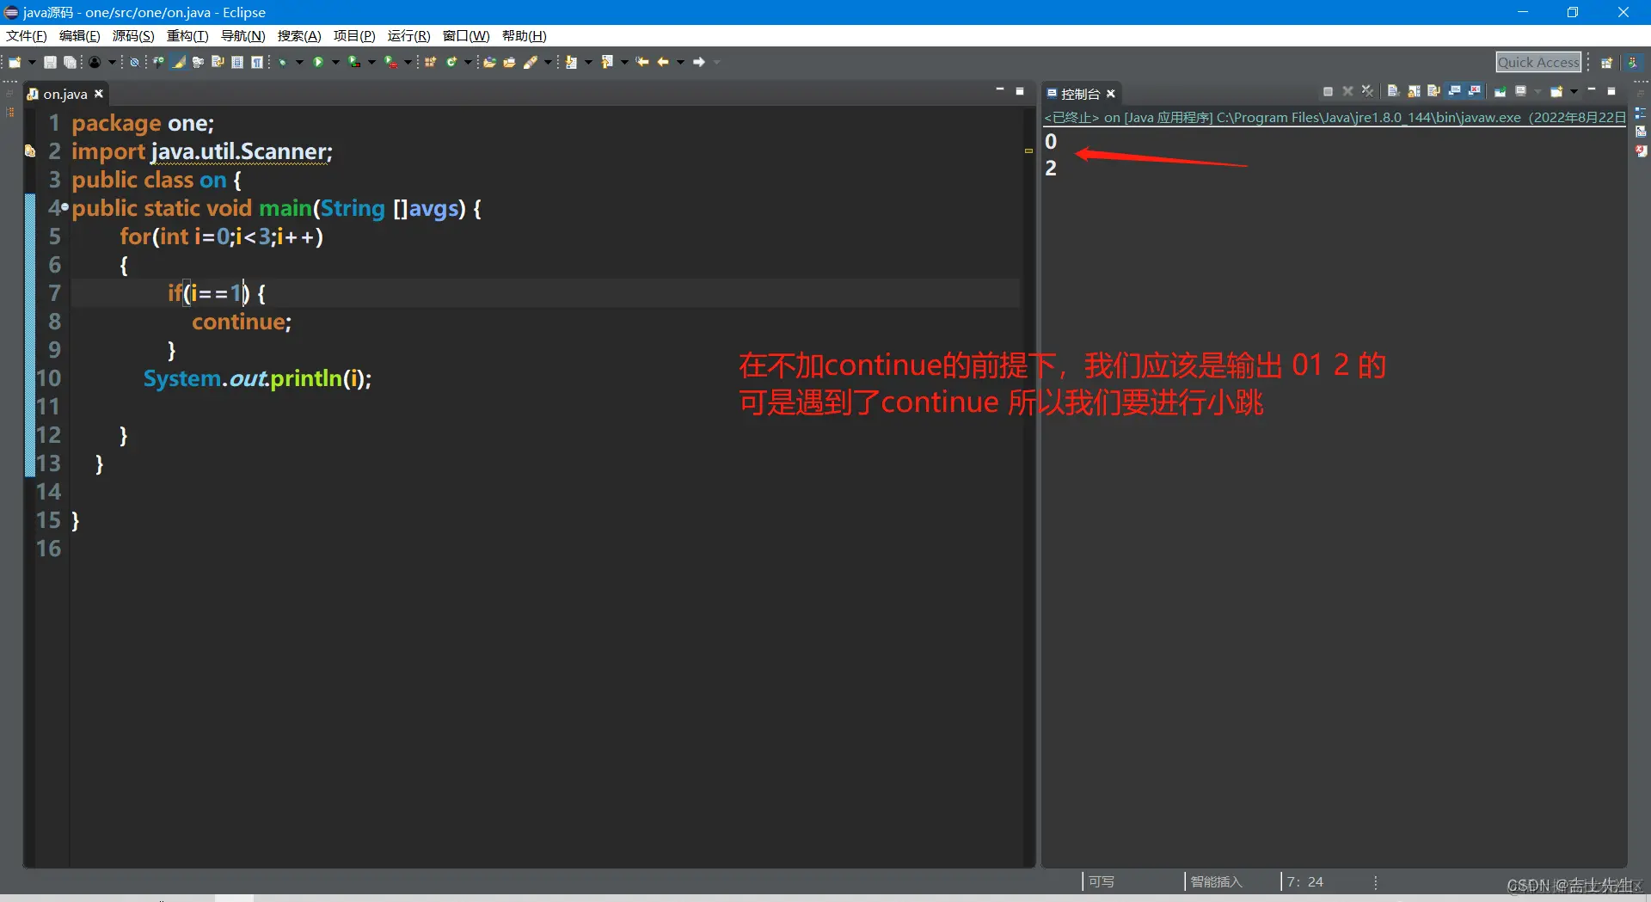Image resolution: width=1651 pixels, height=902 pixels.
Task: Display Selected Console monitor icon
Action: 1520,91
